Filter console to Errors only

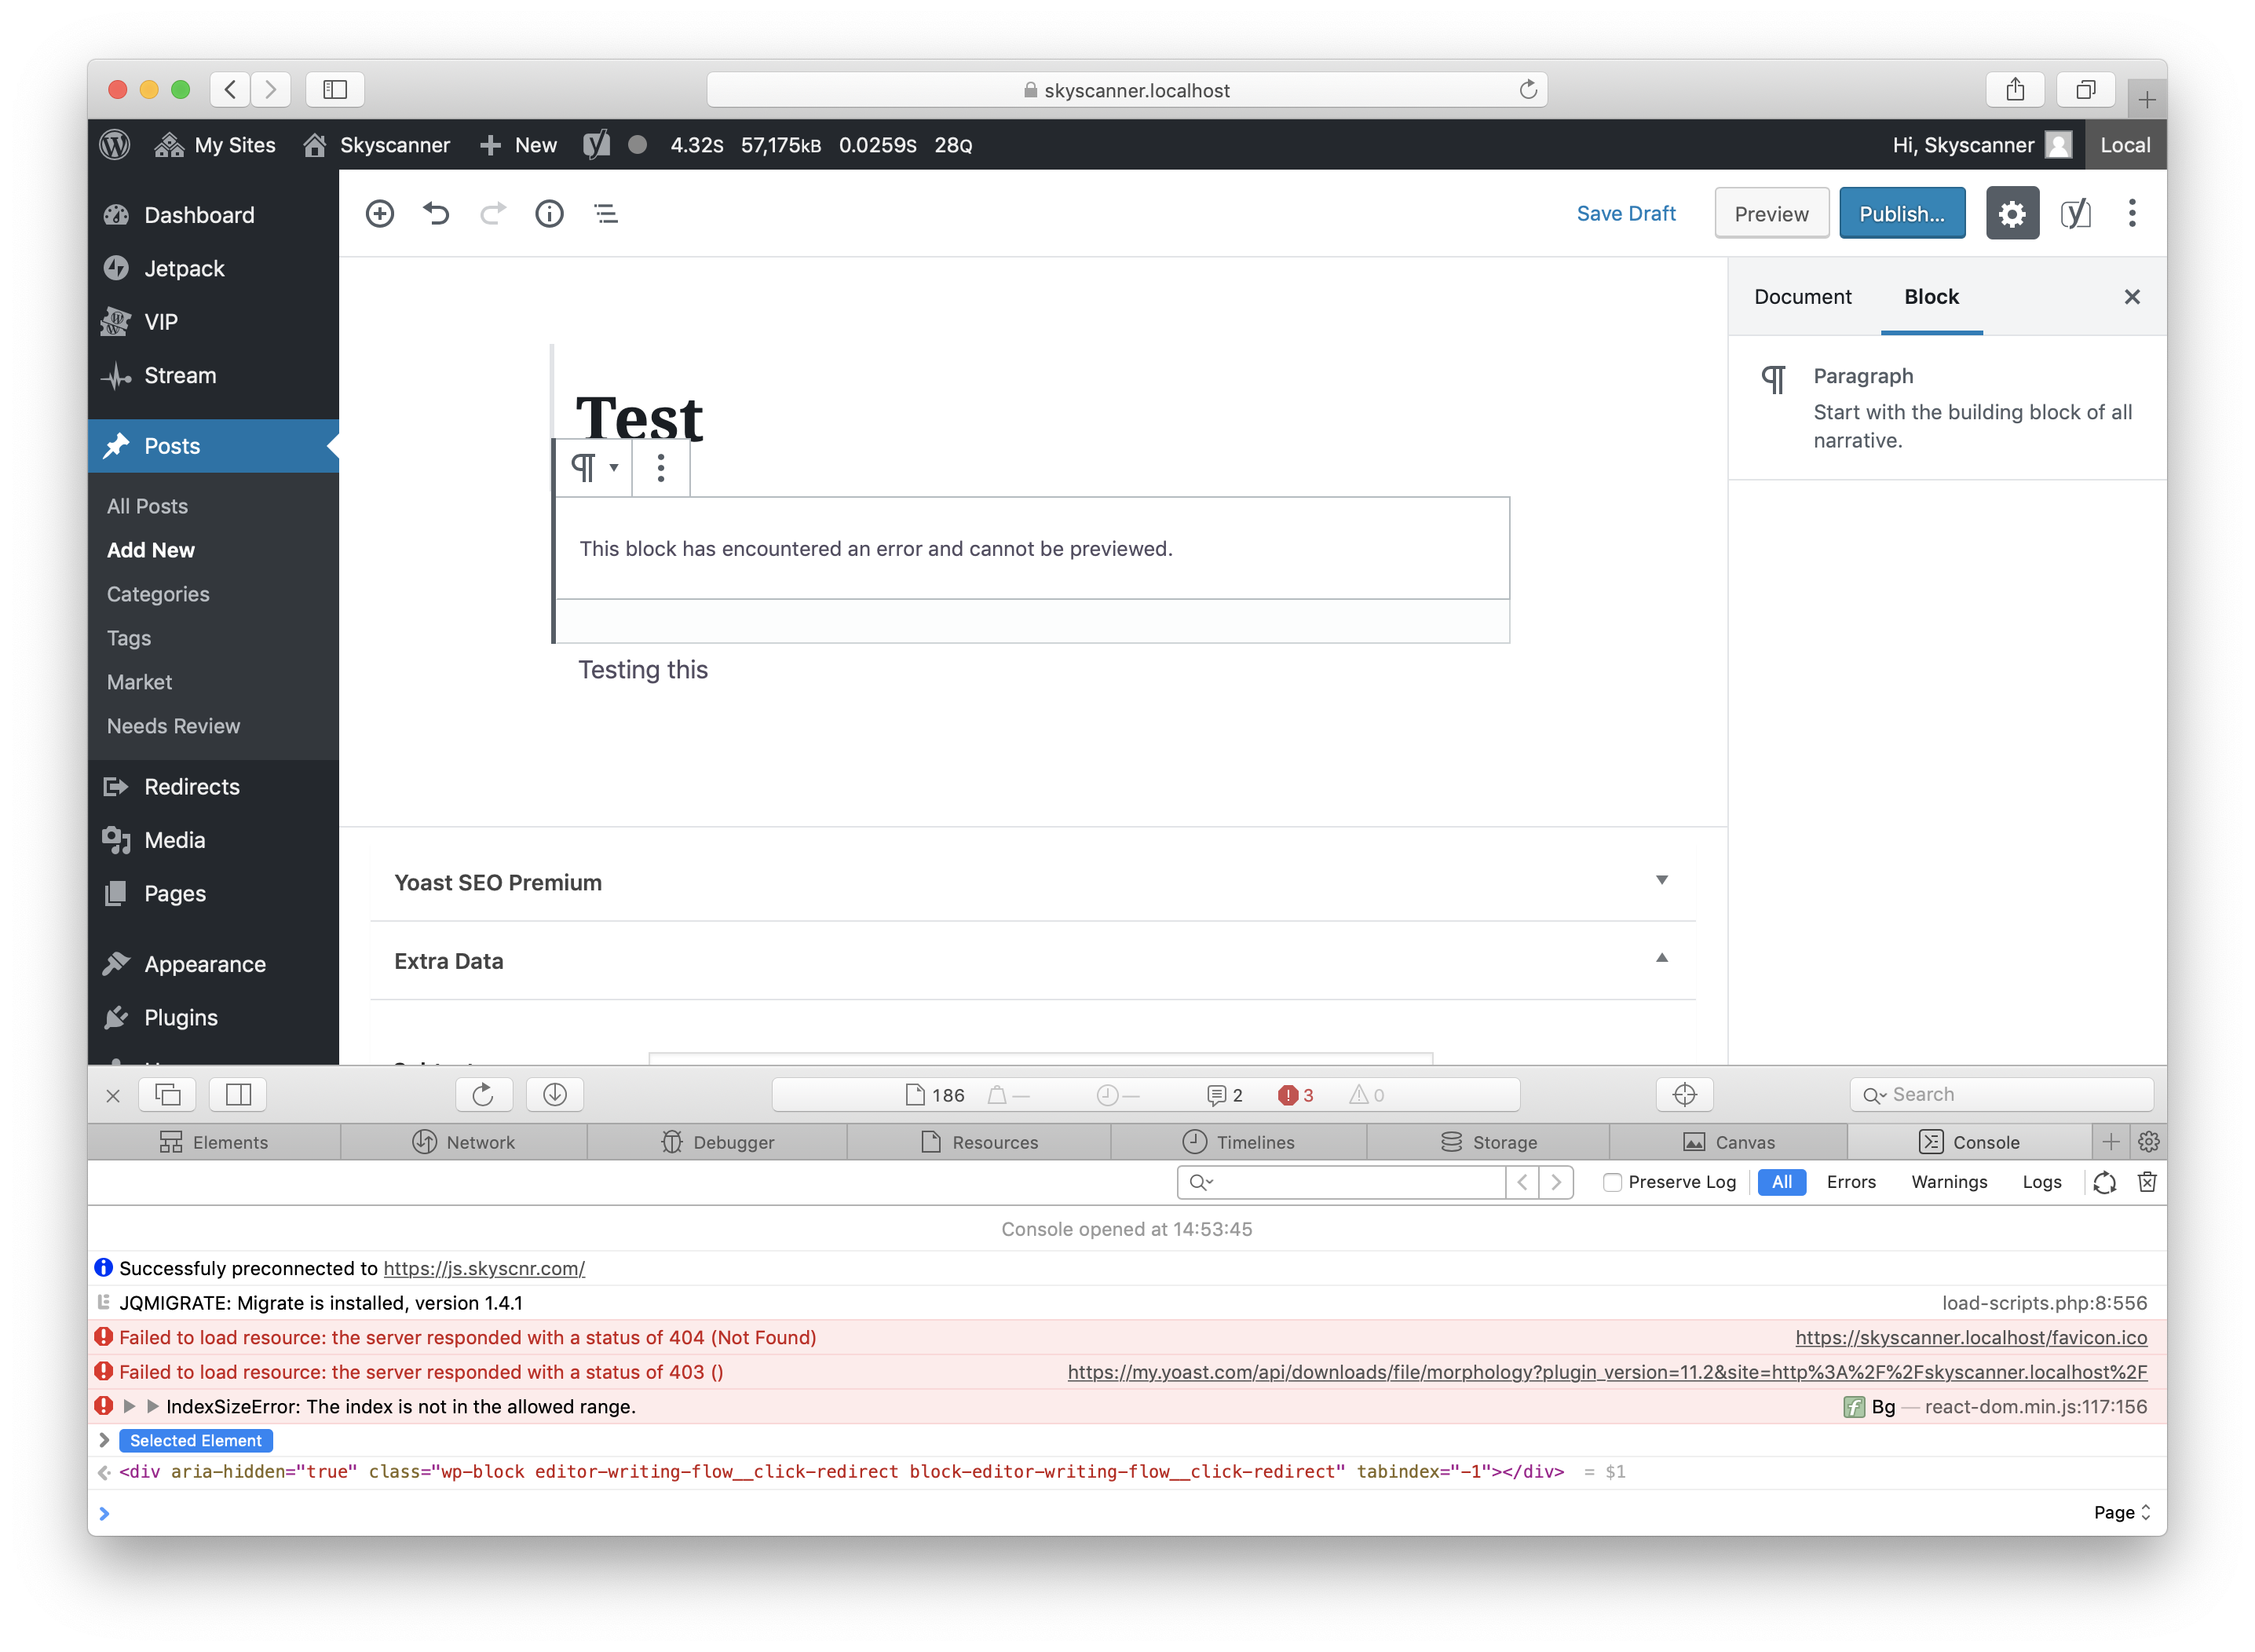pyautogui.click(x=1851, y=1182)
